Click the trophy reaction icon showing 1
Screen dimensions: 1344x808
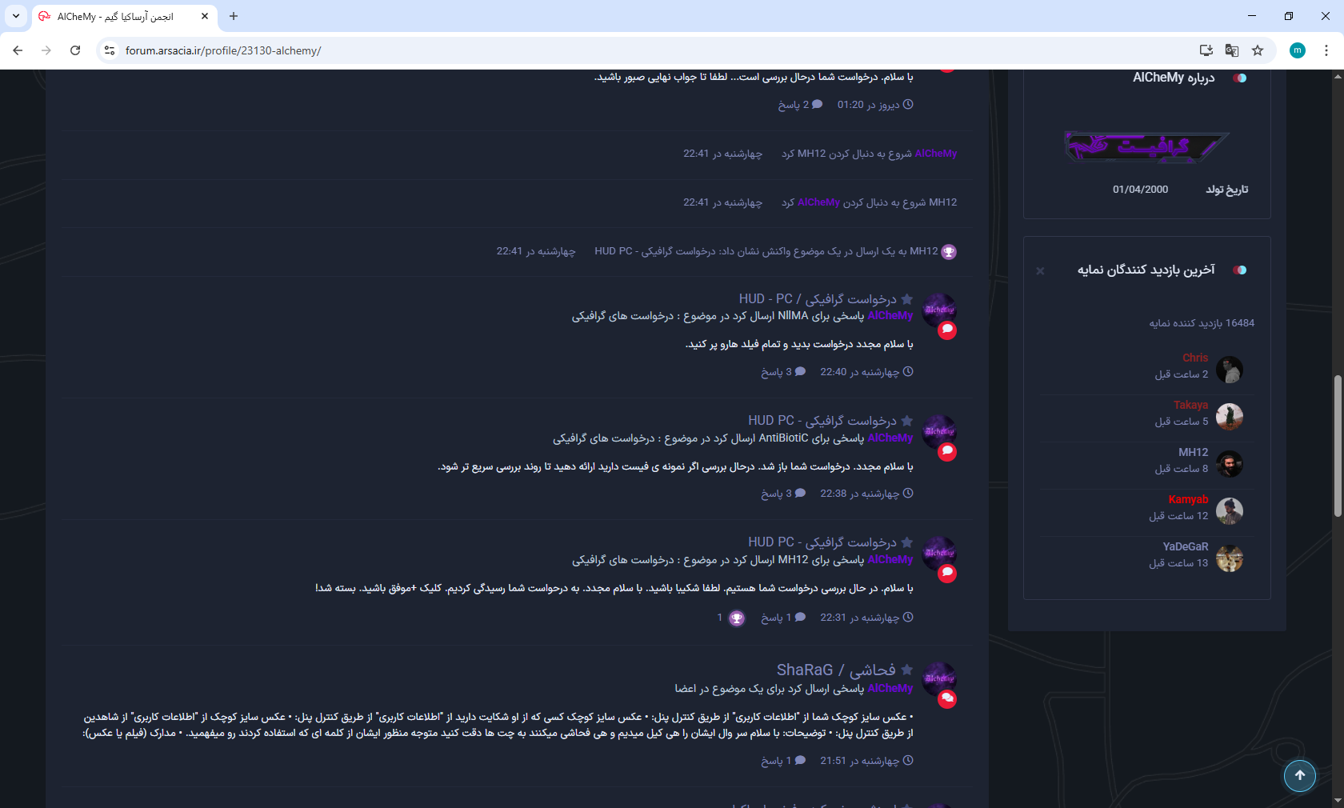[x=737, y=618]
